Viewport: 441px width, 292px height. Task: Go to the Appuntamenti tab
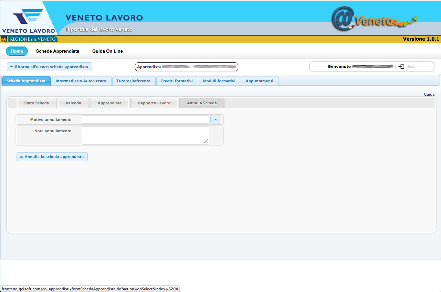point(259,81)
